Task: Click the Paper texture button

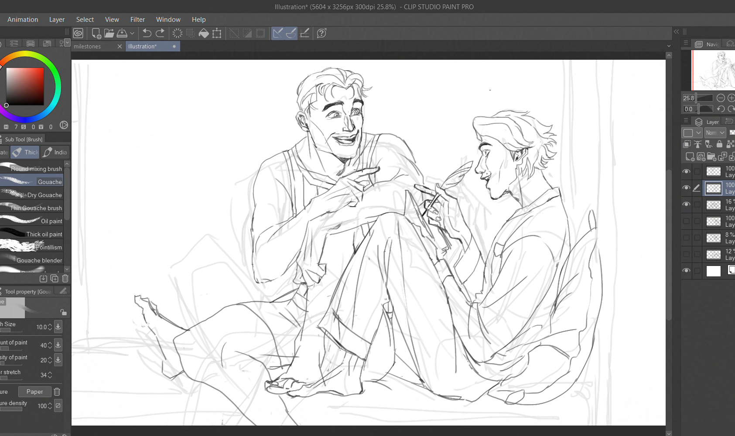Action: coord(34,392)
